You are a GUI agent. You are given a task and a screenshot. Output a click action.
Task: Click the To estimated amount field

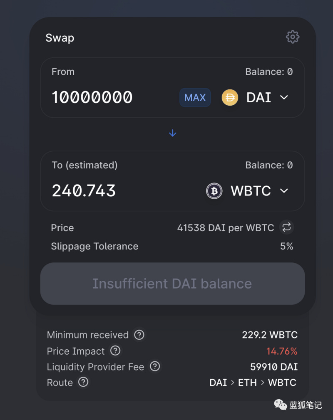pyautogui.click(x=84, y=191)
